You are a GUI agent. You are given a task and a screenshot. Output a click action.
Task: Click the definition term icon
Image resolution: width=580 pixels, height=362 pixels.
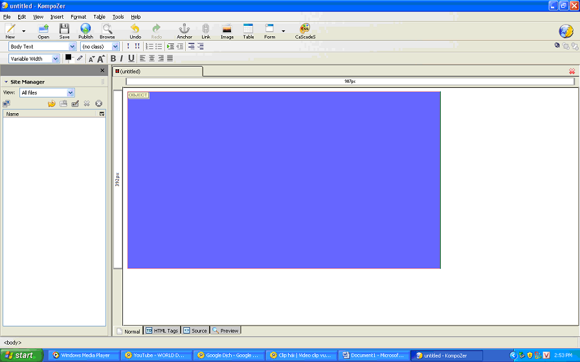tap(191, 46)
